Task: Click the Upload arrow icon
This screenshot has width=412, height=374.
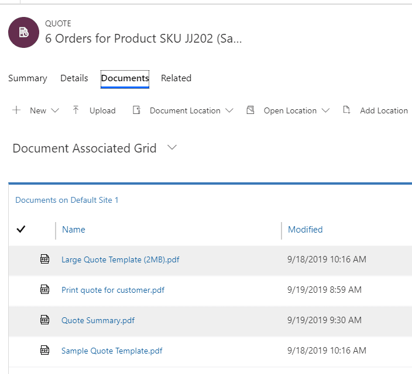Action: pyautogui.click(x=75, y=110)
